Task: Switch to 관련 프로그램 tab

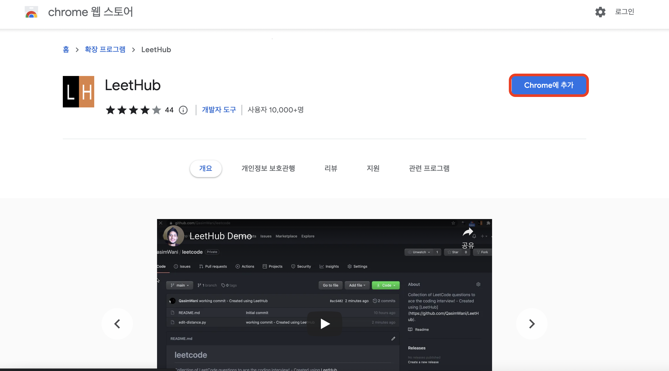Action: pos(429,168)
